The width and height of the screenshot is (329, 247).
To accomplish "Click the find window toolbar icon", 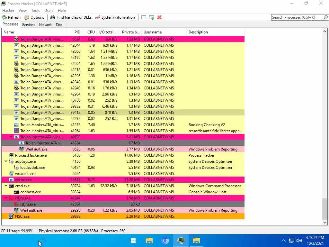I will [144, 17].
